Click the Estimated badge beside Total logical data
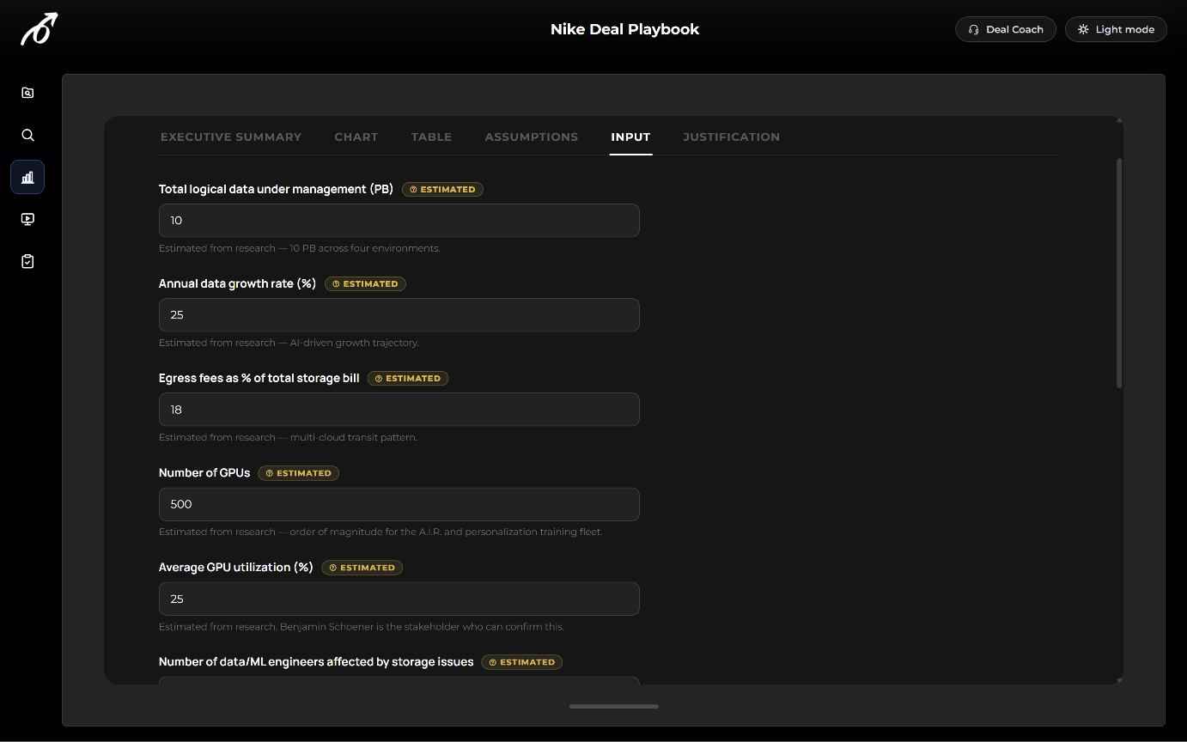Viewport: 1187px width, 742px height. [x=442, y=189]
